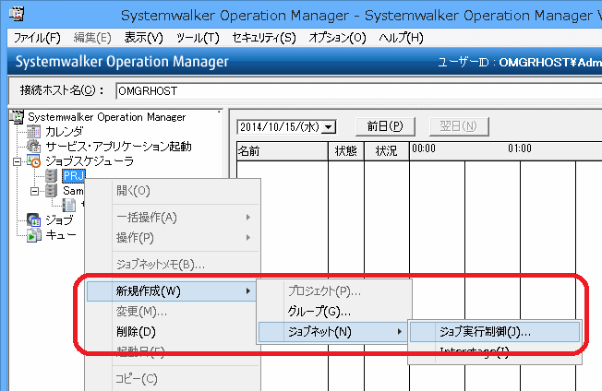This screenshot has width=602, height=391.
Task: Open the ファイル(F) menu
Action: point(37,38)
